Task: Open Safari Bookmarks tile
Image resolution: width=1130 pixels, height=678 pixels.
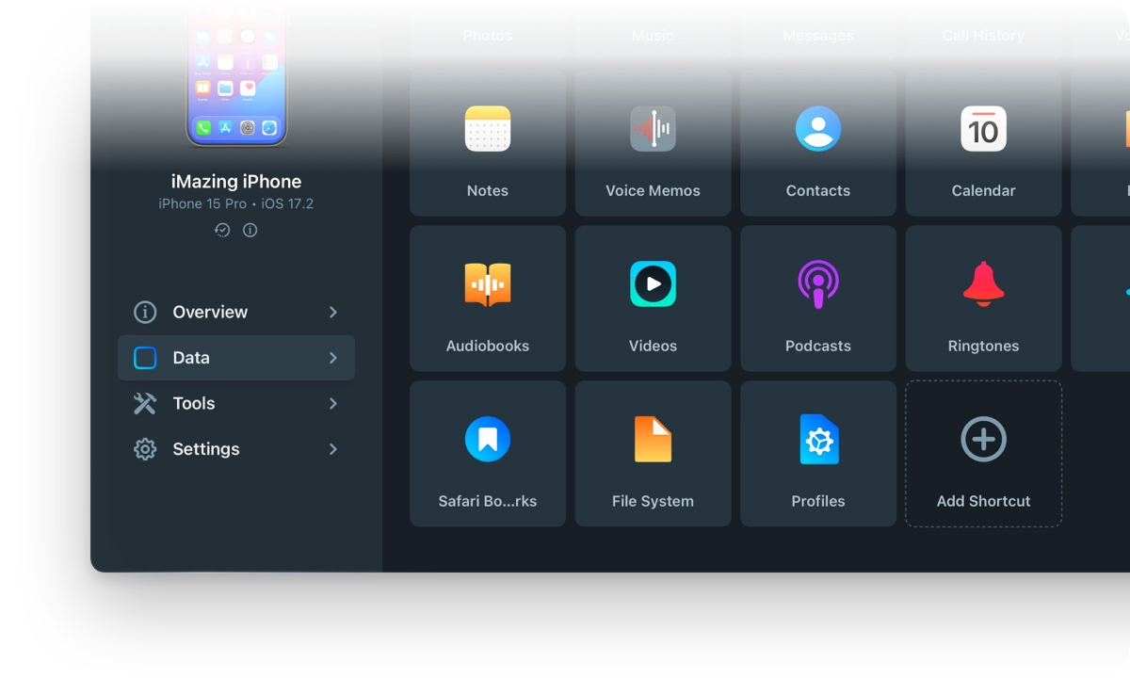Action: pos(487,454)
